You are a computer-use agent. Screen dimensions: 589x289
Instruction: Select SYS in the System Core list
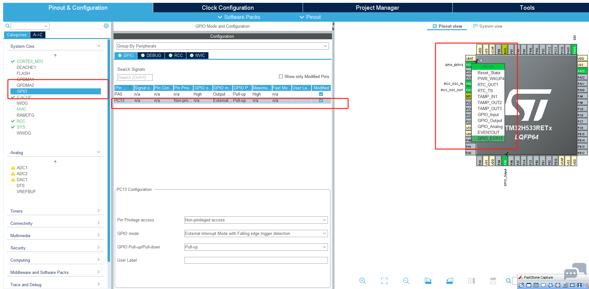21,127
